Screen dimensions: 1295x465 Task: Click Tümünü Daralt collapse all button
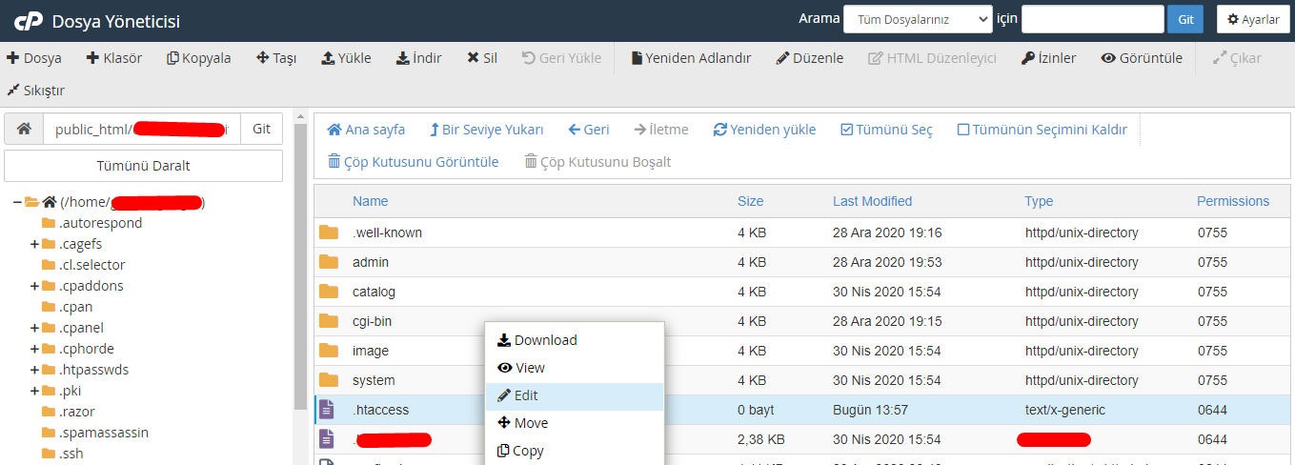(x=144, y=166)
